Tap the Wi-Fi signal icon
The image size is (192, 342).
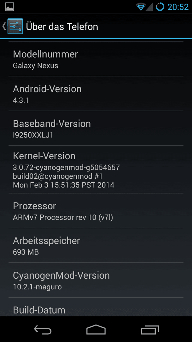pos(141,7)
